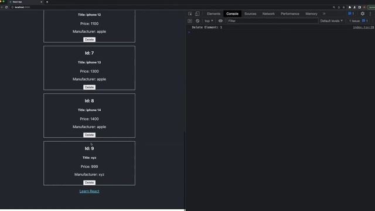Delete the iphone 12 item
Viewport: 375px width, 211px height.
coord(89,40)
